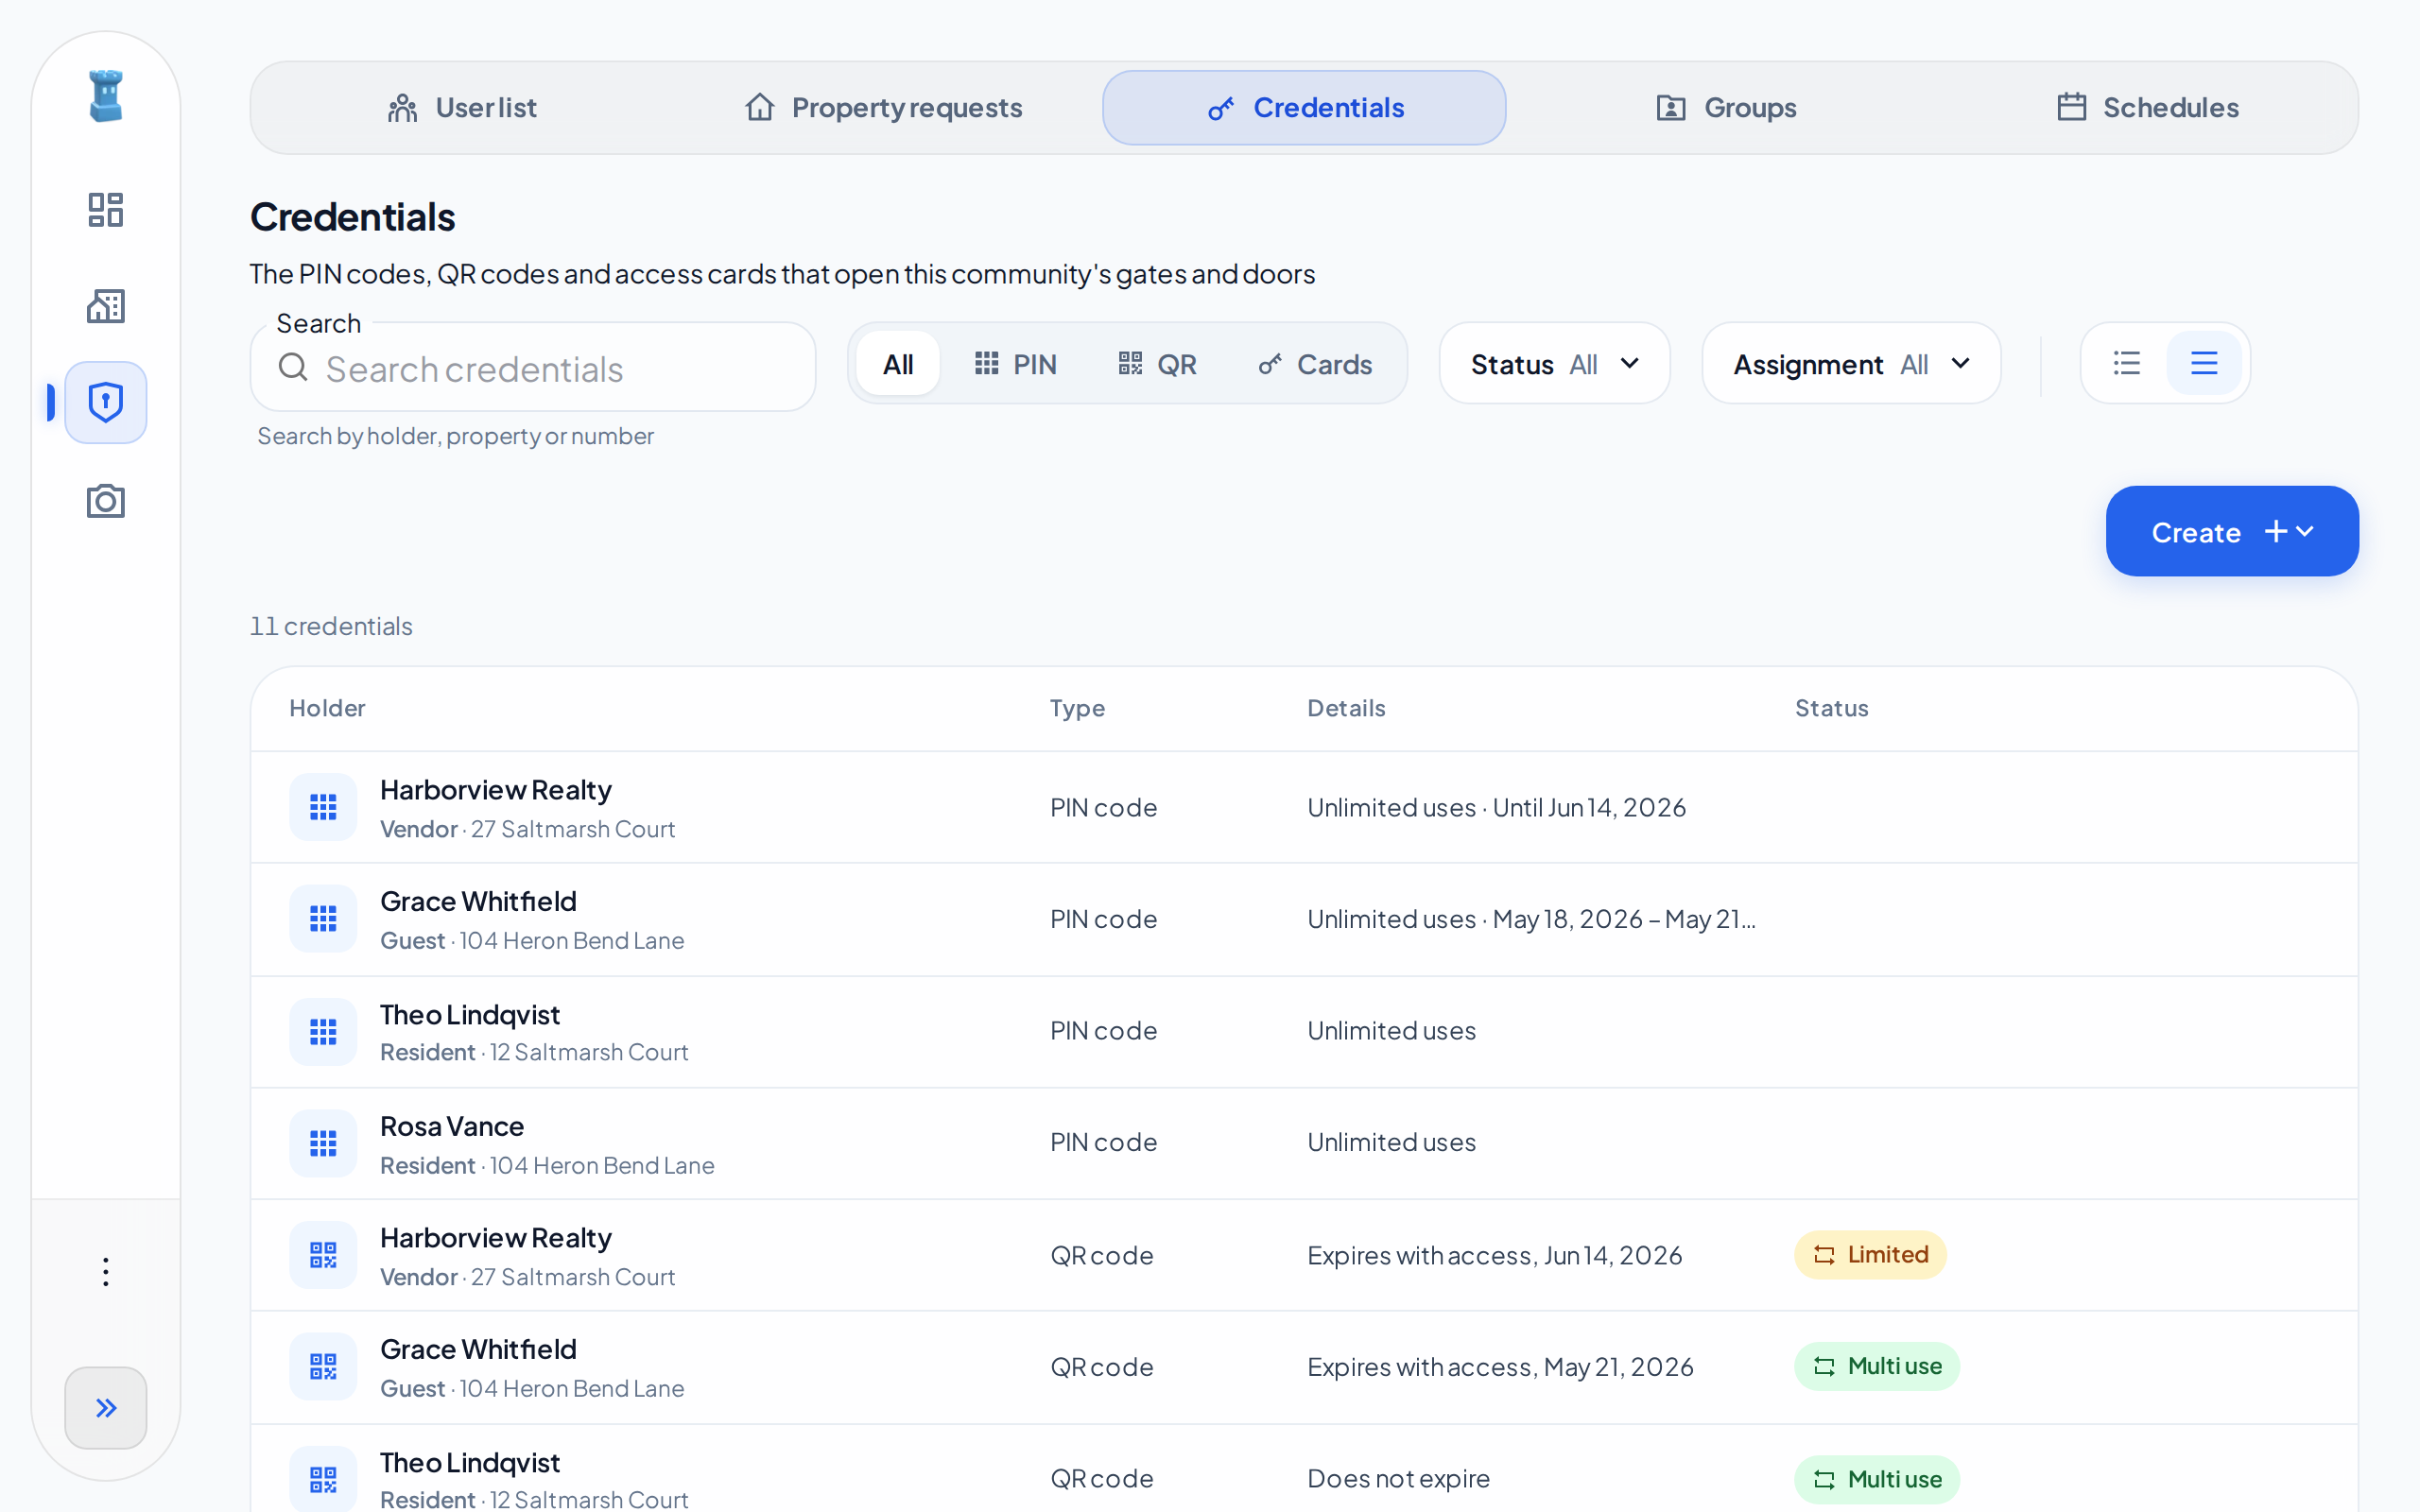This screenshot has height=1512, width=2420.
Task: Focus the Search credentials input field
Action: point(533,368)
